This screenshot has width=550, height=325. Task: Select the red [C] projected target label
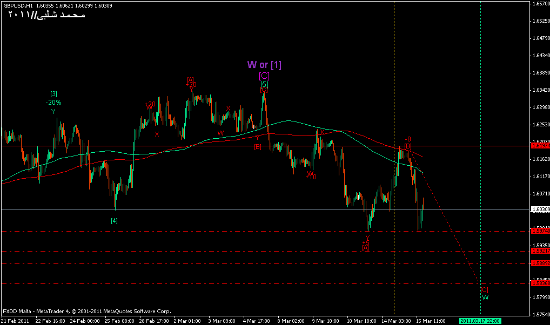point(484,290)
